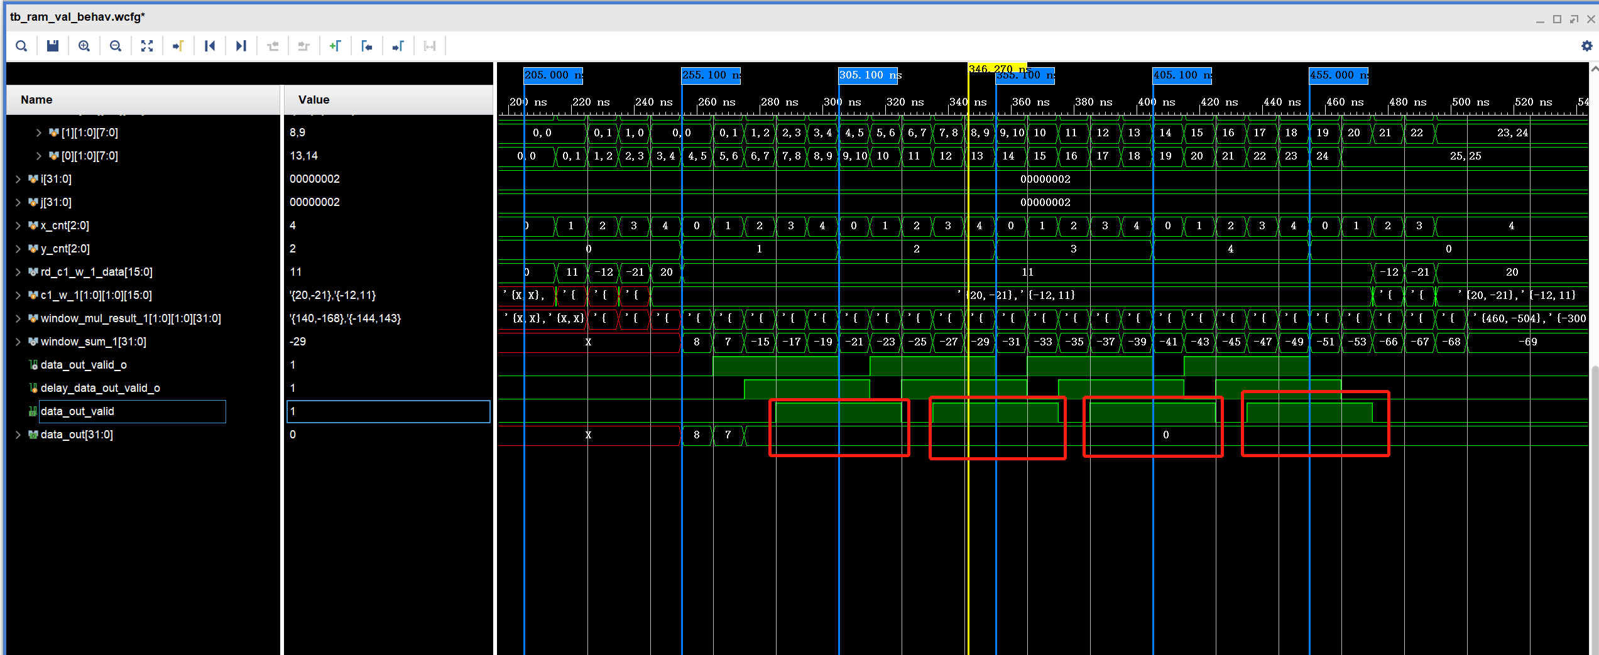1599x655 pixels.
Task: Add a new marker
Action: point(336,46)
